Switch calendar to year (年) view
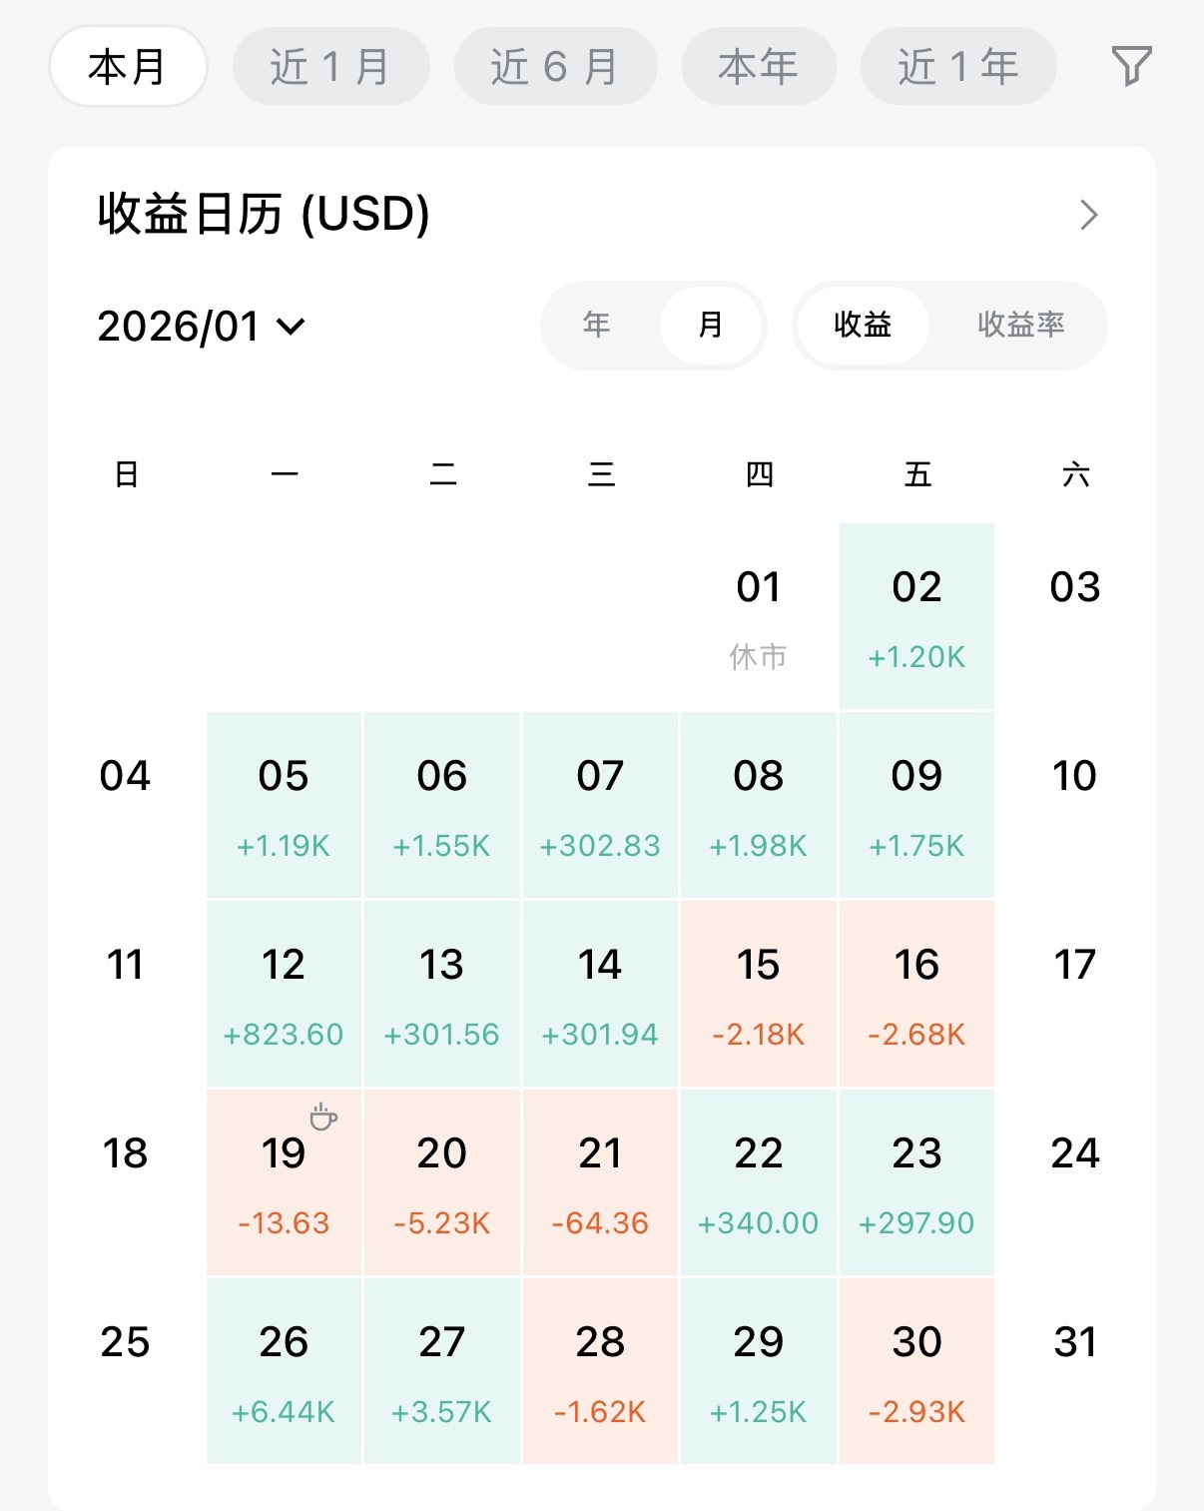The image size is (1204, 1511). (596, 325)
